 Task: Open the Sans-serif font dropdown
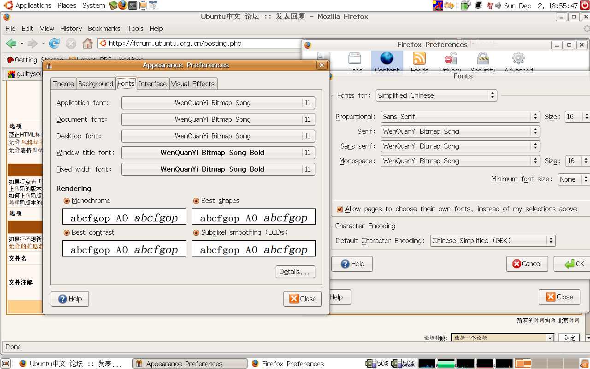(460, 146)
